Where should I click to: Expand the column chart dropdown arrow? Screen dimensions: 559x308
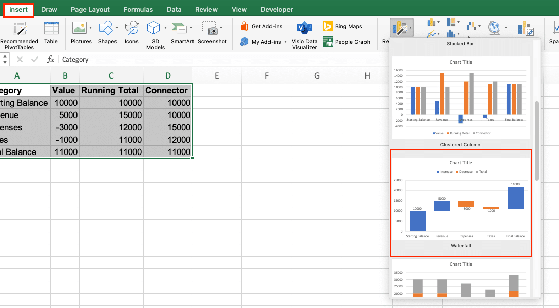click(x=438, y=22)
